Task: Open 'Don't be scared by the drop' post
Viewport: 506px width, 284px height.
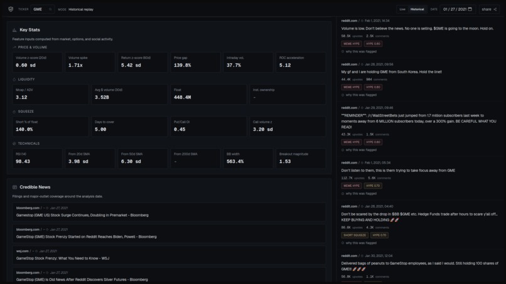Action: [419, 217]
